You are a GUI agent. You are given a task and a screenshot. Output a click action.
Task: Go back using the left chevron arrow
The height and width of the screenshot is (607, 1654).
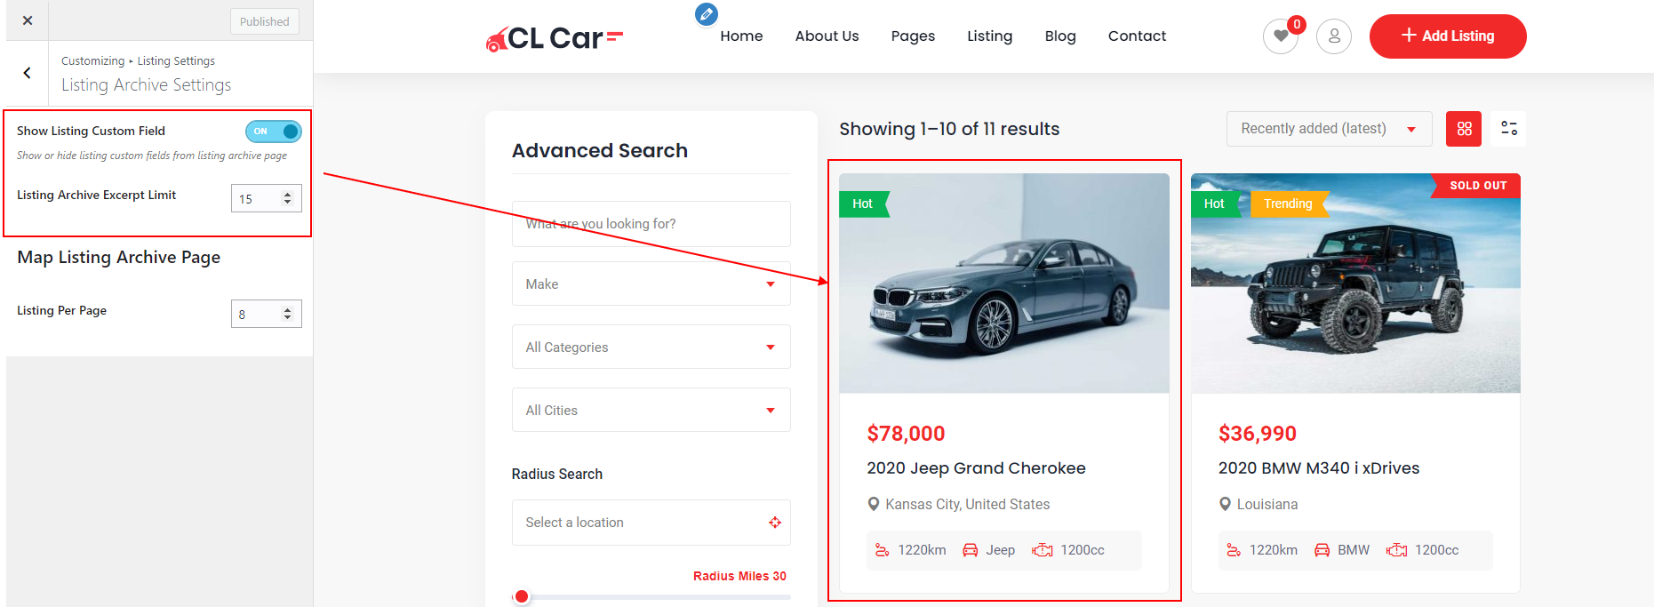coord(28,73)
